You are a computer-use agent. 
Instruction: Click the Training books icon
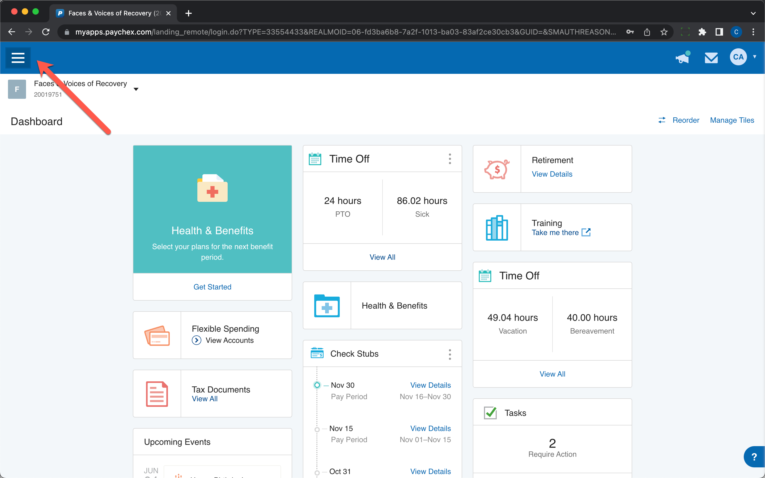(x=497, y=228)
